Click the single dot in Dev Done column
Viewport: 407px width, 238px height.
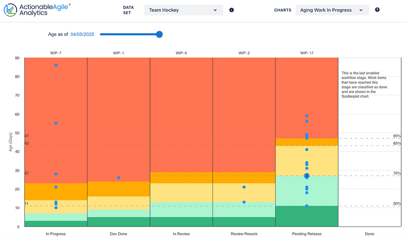(x=118, y=177)
